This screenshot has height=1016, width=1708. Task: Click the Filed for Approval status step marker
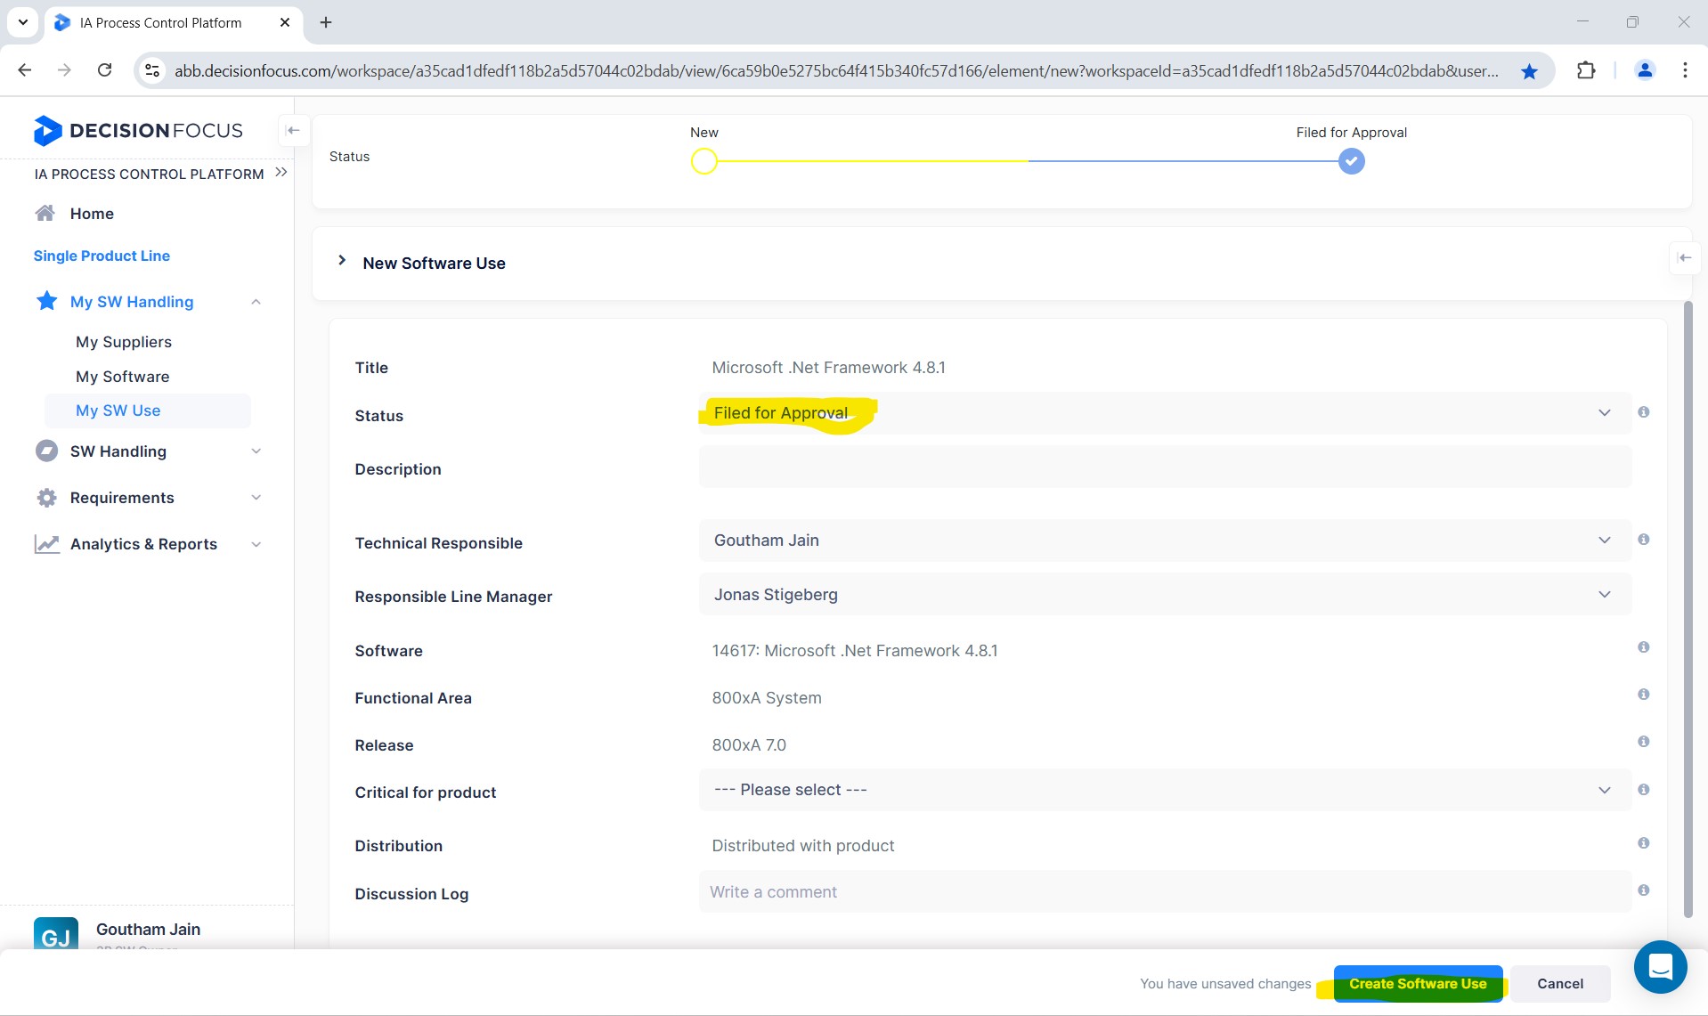[1351, 161]
